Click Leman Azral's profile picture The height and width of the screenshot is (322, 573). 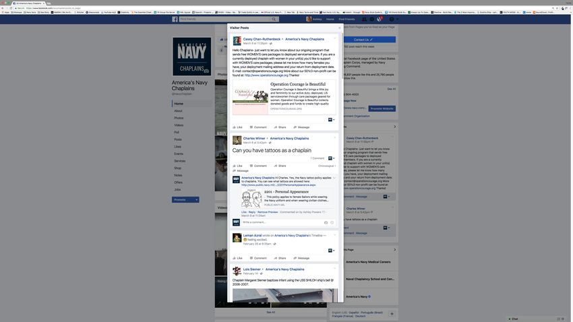point(237,238)
